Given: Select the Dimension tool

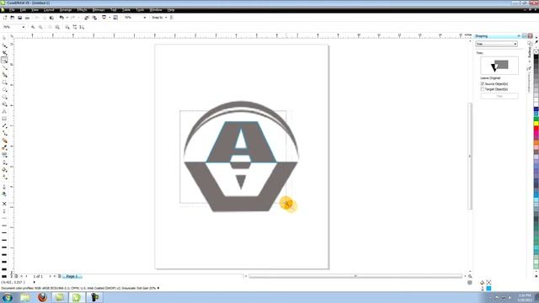Looking at the screenshot, I should pos(4,125).
